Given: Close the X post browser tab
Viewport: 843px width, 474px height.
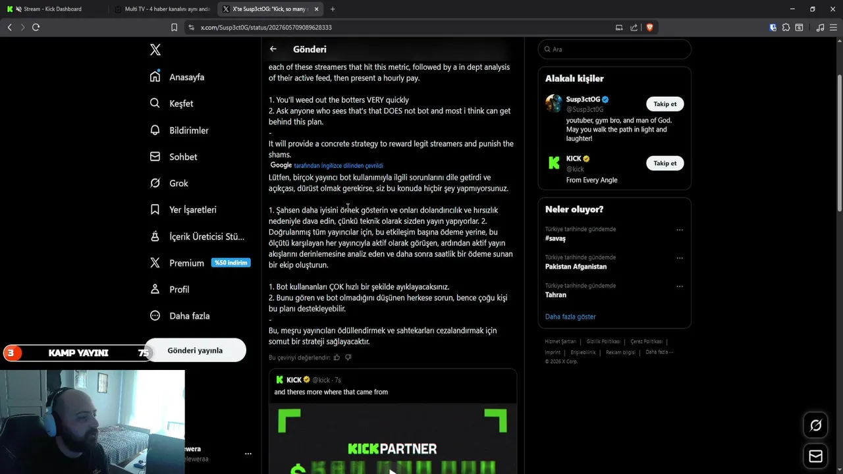Looking at the screenshot, I should [x=316, y=9].
